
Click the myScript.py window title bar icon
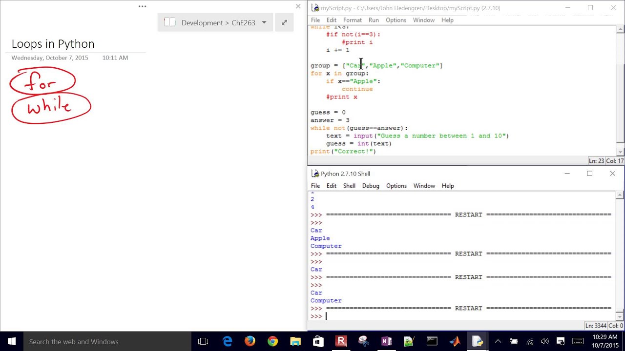tap(315, 8)
